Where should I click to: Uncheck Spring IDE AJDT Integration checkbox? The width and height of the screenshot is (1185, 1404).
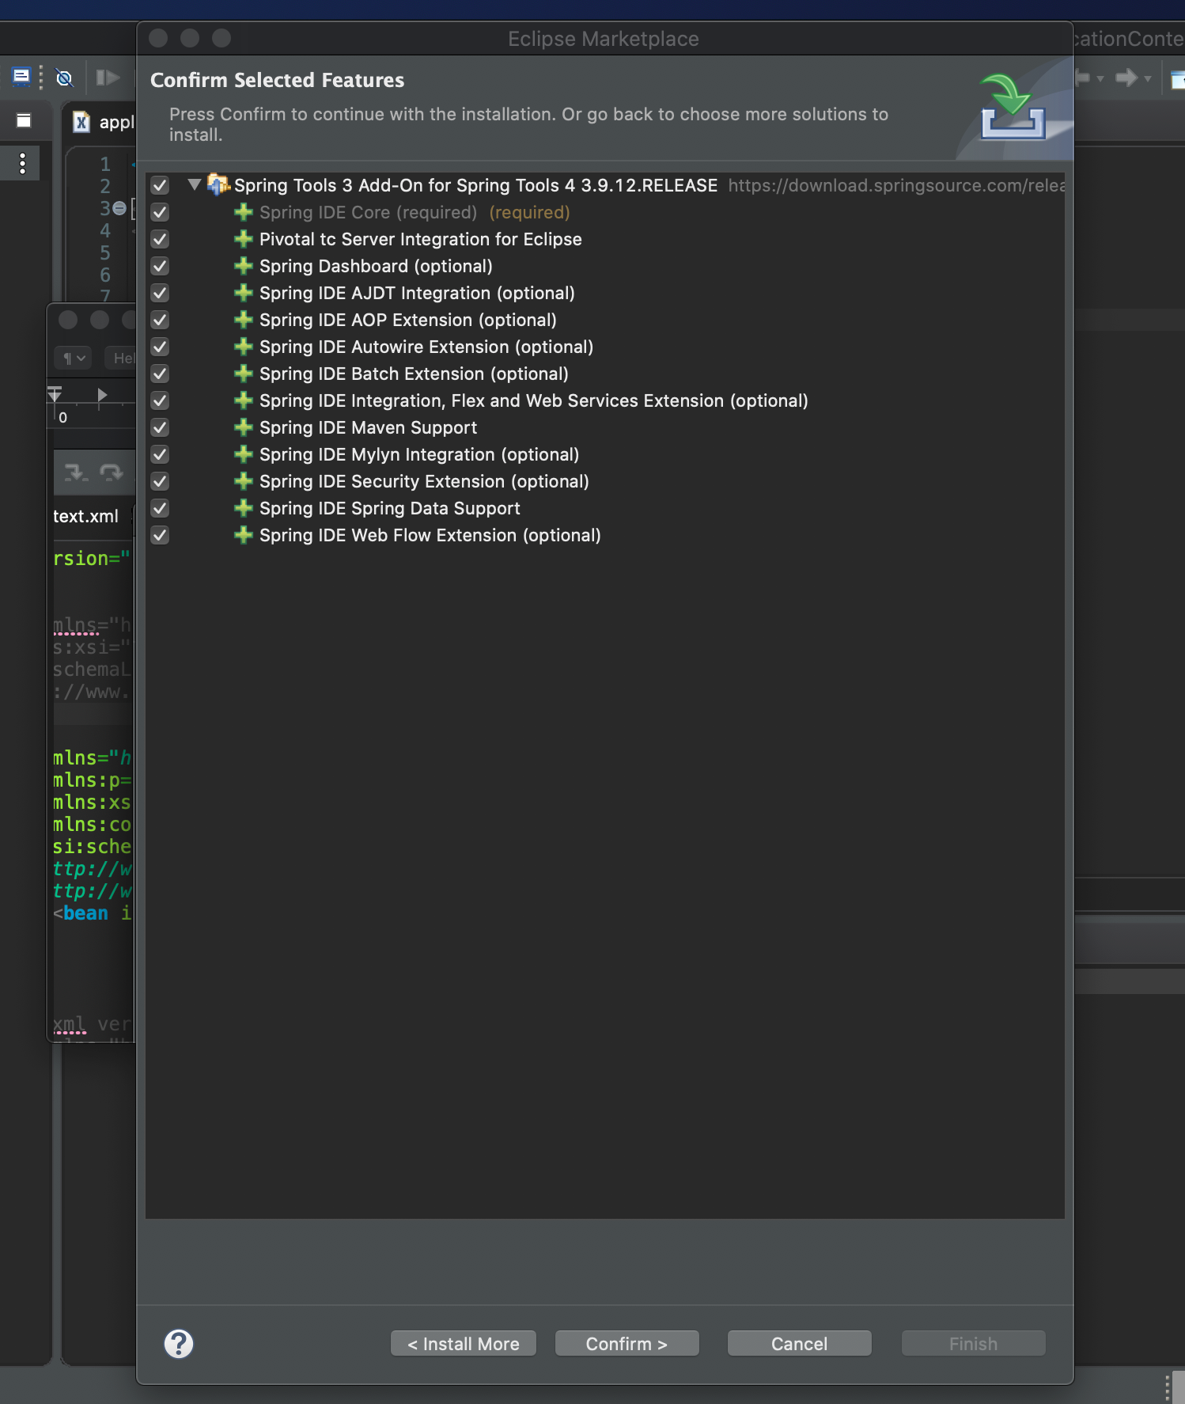click(160, 293)
